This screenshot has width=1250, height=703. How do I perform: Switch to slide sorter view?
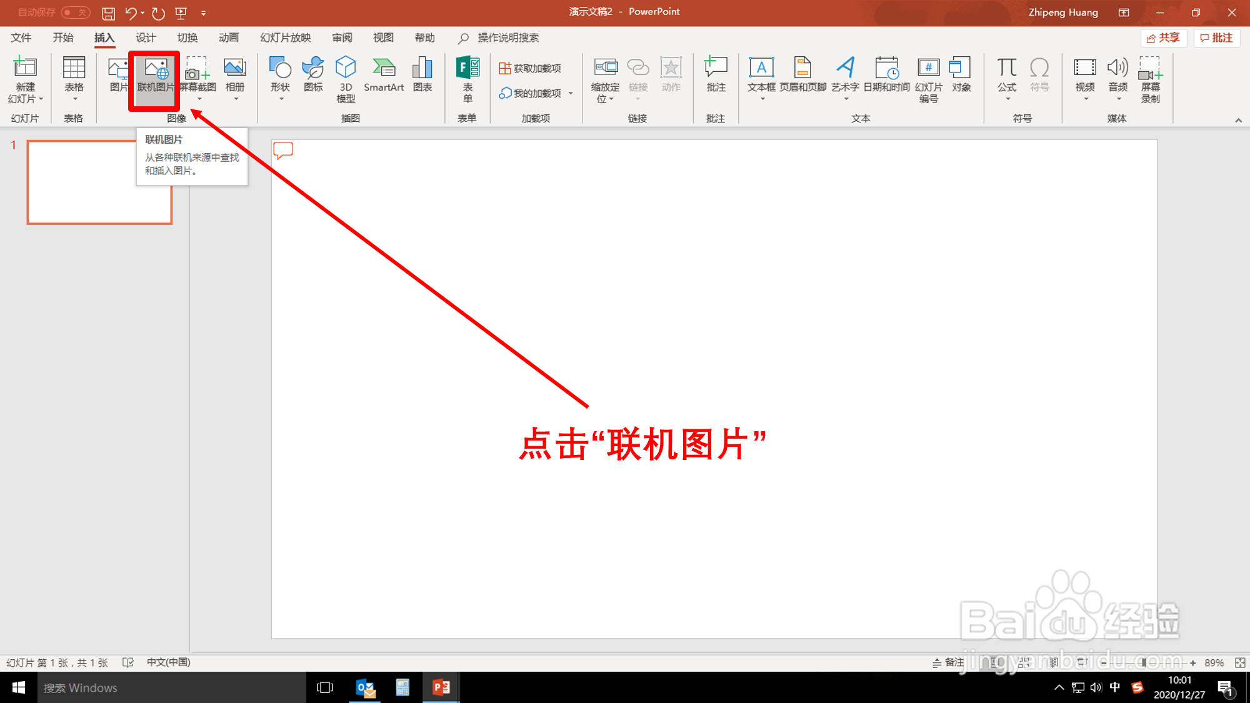(x=1024, y=662)
